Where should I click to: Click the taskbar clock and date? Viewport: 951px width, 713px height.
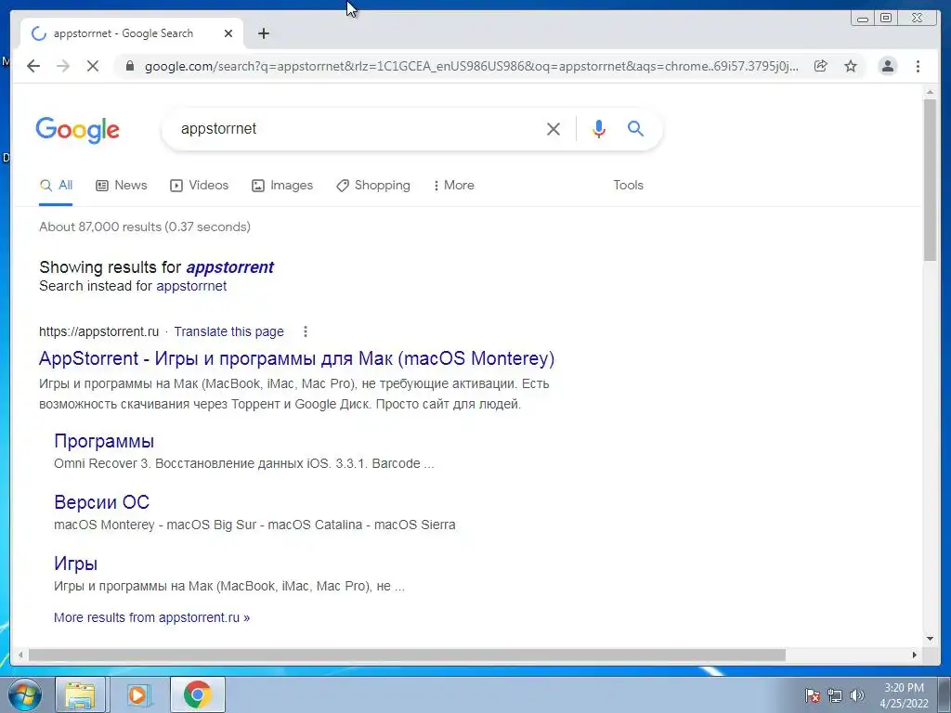point(904,695)
